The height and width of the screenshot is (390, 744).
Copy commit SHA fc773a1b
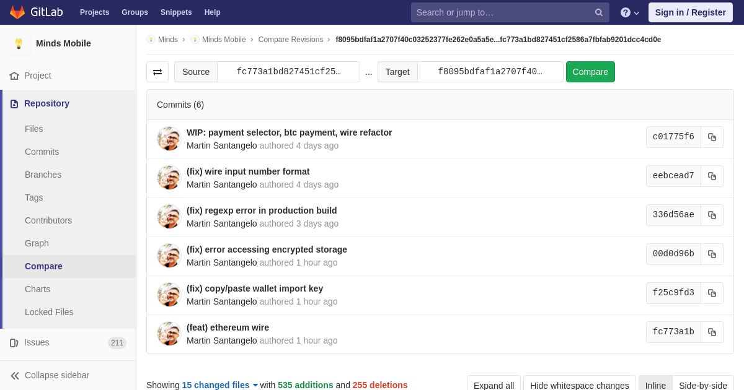712,332
